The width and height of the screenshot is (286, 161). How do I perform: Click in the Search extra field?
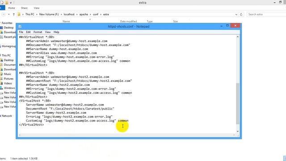(x=266, y=14)
